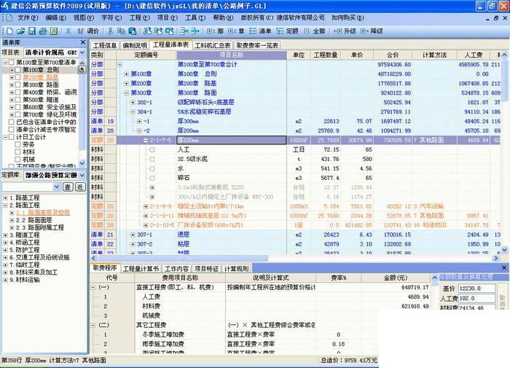510x368 pixels.
Task: Click the New file toolbar icon
Action: pos(9,31)
